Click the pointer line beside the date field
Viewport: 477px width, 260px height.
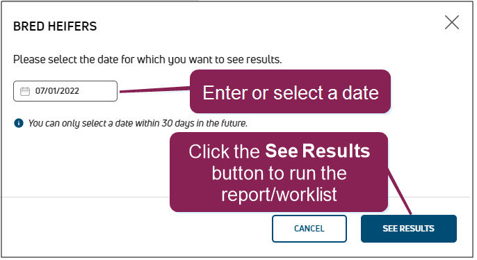(x=154, y=90)
